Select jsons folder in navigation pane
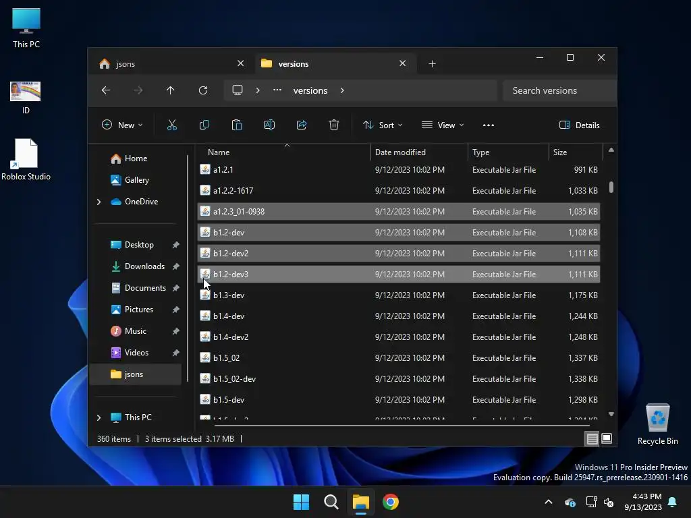Image resolution: width=691 pixels, height=518 pixels. point(135,374)
